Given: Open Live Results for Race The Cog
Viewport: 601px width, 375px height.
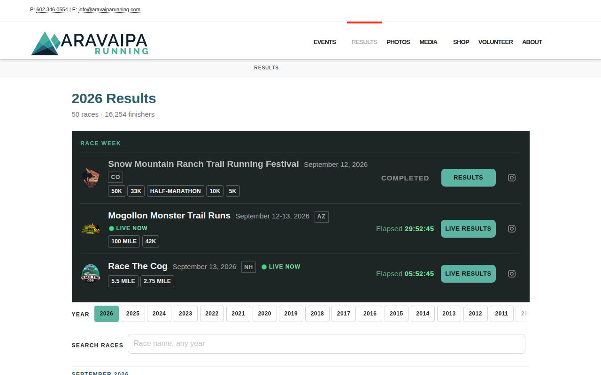Looking at the screenshot, I should pyautogui.click(x=468, y=274).
